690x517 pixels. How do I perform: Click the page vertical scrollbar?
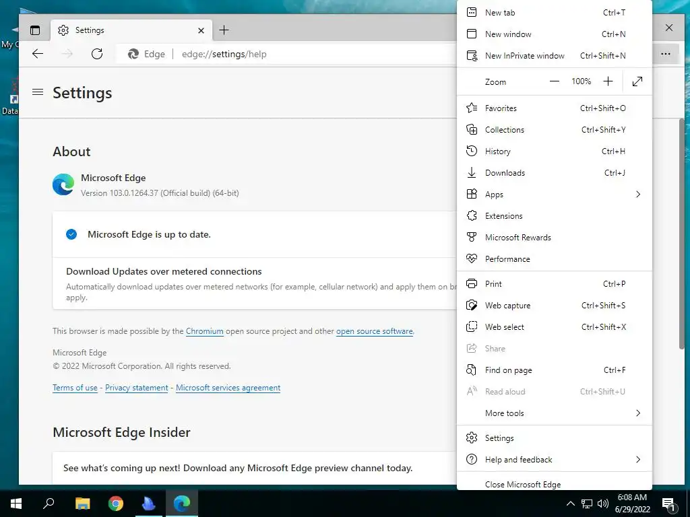pos(682,233)
